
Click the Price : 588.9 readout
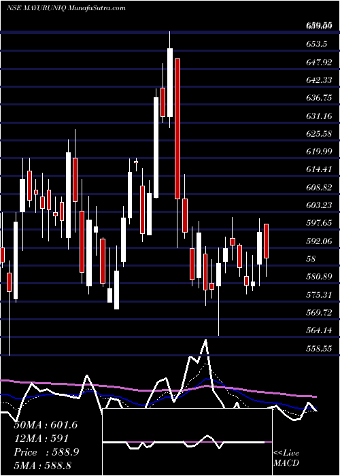pyautogui.click(x=47, y=452)
